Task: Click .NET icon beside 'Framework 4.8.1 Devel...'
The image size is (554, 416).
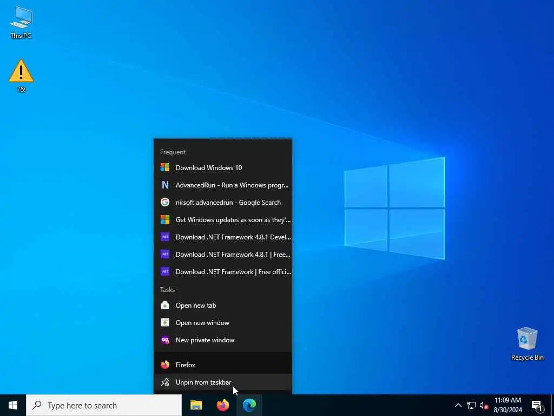Action: (x=164, y=237)
